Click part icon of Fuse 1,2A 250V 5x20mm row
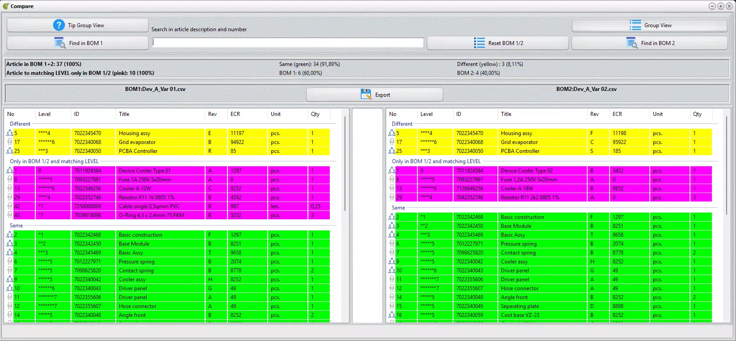The image size is (736, 341). coord(392,179)
